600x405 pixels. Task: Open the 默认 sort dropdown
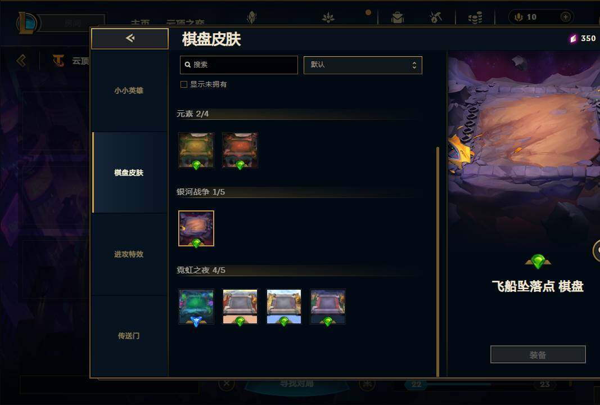[x=363, y=65]
